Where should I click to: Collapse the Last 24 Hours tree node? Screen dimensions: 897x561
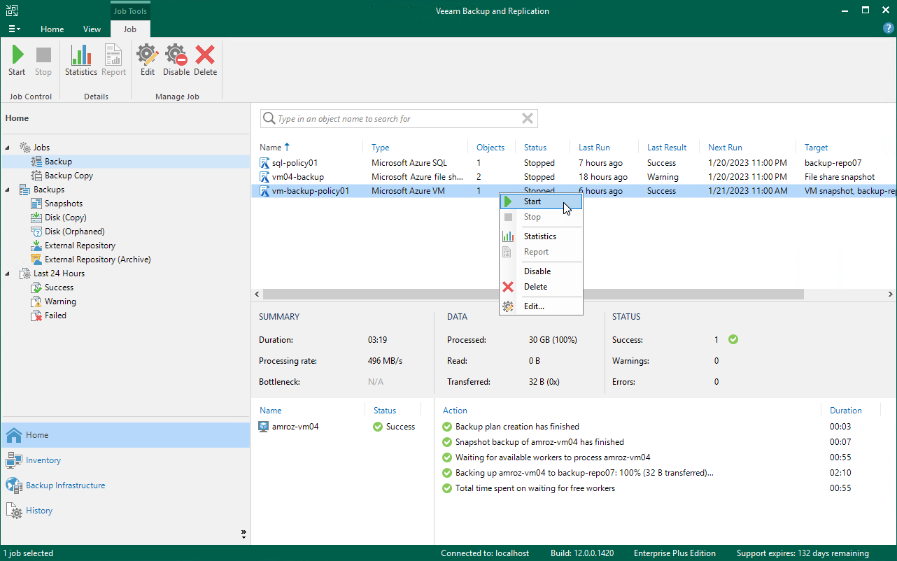[x=8, y=274]
